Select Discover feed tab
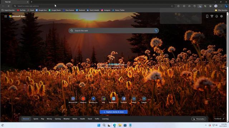 tap(26, 119)
